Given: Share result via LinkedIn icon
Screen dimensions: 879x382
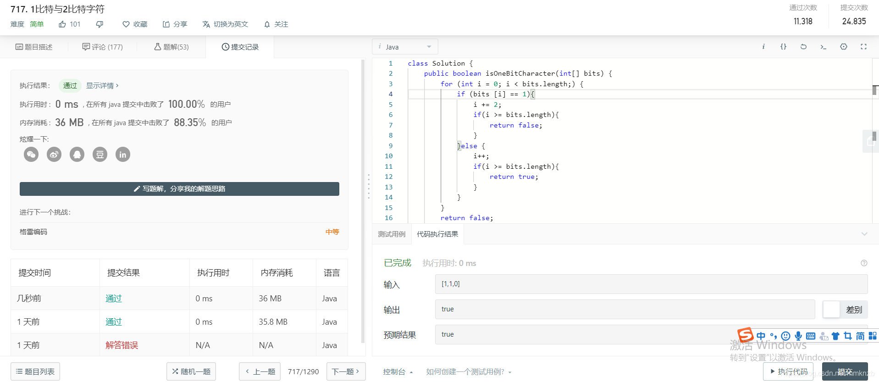Looking at the screenshot, I should click(123, 155).
